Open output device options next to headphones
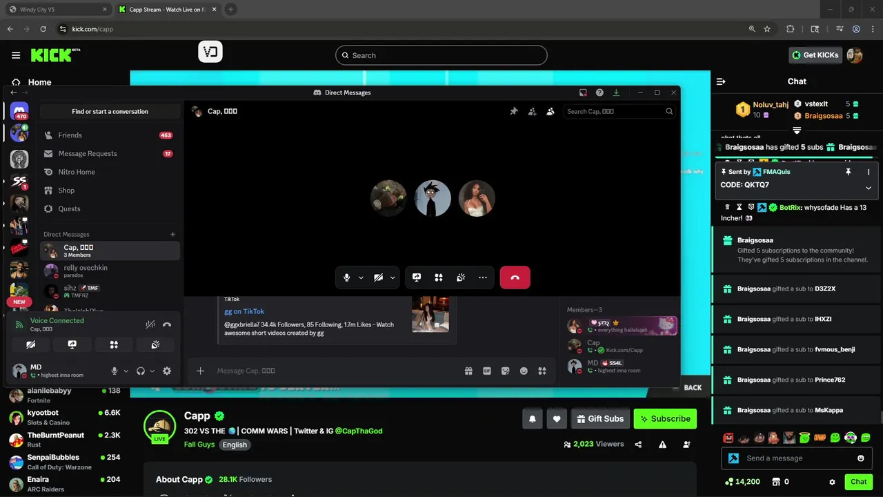The width and height of the screenshot is (883, 497). (x=152, y=371)
